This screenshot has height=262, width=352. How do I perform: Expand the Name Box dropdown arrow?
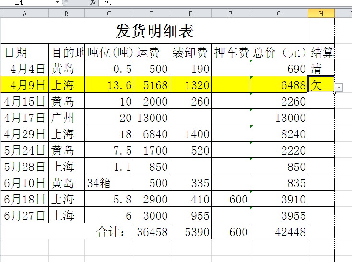(x=57, y=2)
